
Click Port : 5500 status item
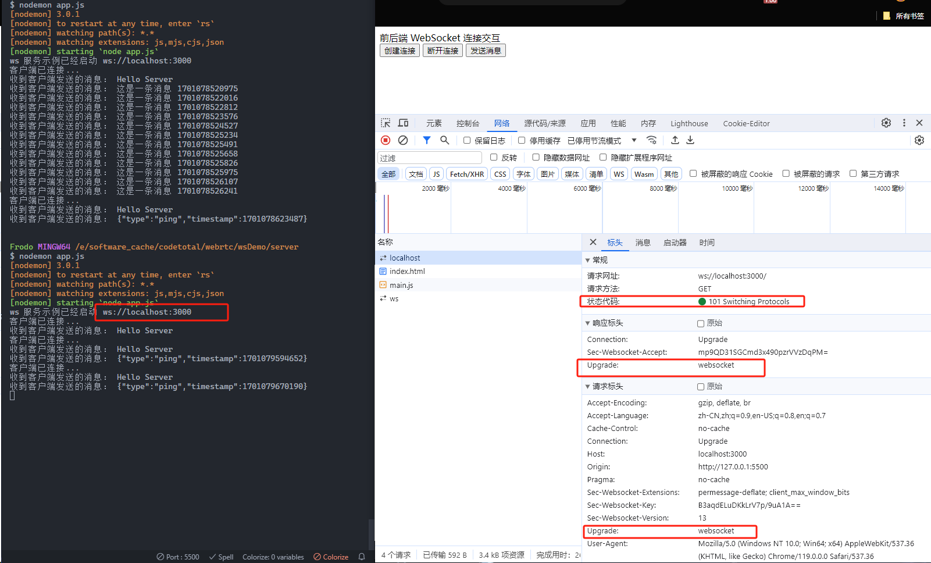click(178, 557)
